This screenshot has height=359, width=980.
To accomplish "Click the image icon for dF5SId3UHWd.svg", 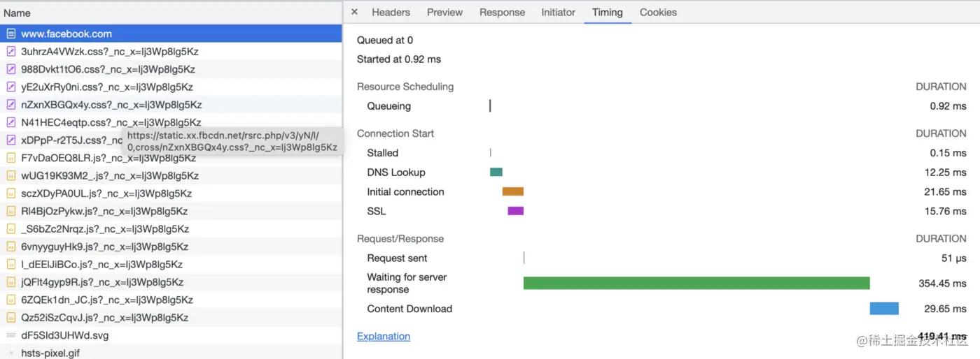I will (x=11, y=335).
